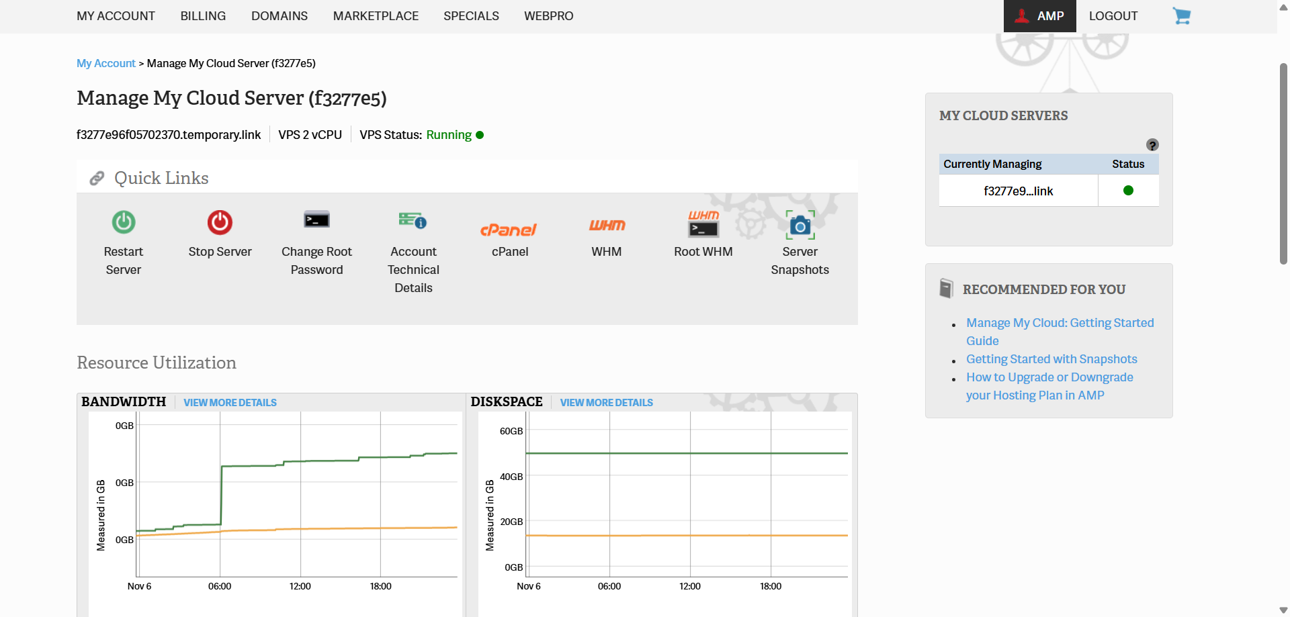Click the AMP user icon button
1290x617 pixels.
(x=1040, y=16)
